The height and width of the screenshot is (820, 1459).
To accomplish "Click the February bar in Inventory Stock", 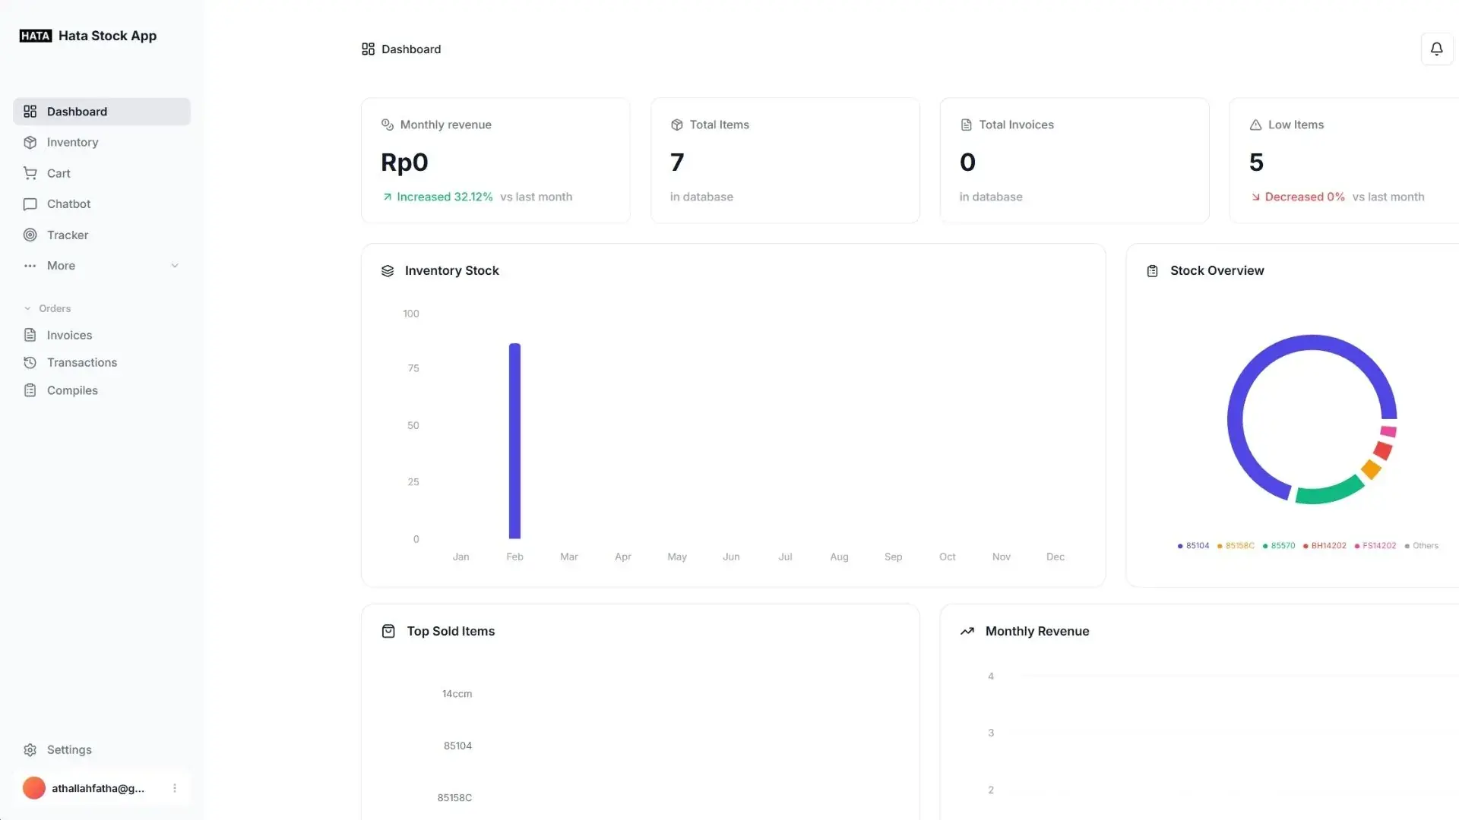I will coord(514,441).
